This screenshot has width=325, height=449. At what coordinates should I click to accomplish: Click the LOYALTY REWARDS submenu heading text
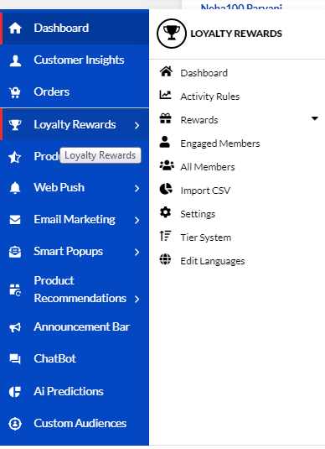pyautogui.click(x=236, y=34)
